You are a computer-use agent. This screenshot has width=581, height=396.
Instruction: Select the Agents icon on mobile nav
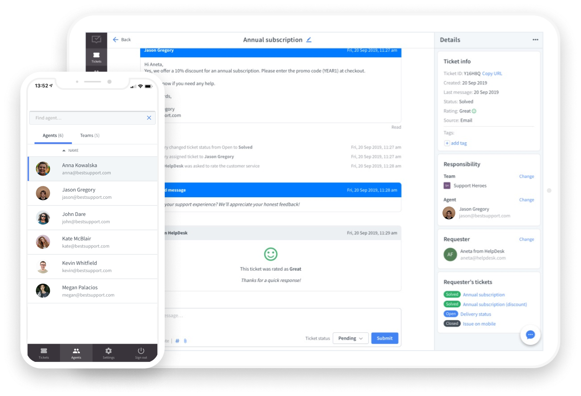(76, 352)
